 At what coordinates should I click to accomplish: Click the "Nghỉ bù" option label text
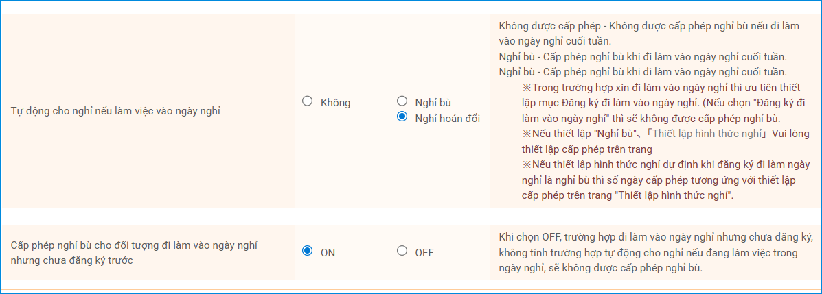click(x=433, y=103)
